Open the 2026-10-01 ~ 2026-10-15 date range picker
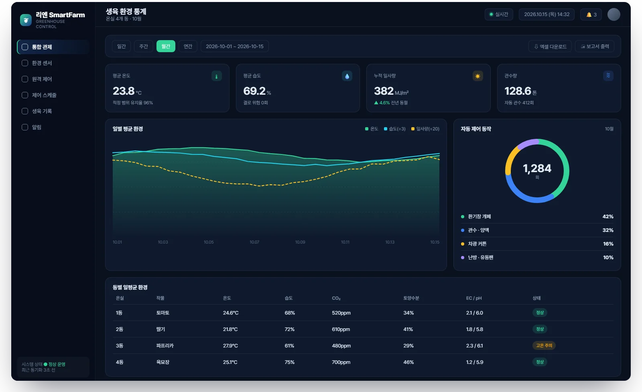This screenshot has width=642, height=392. [235, 46]
